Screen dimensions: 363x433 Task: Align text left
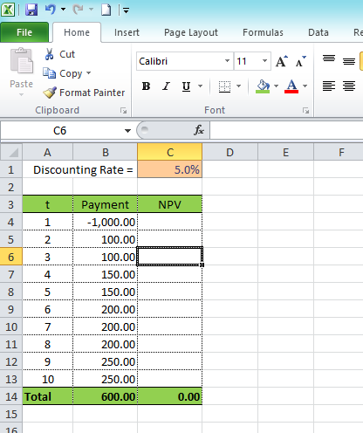[x=329, y=86]
